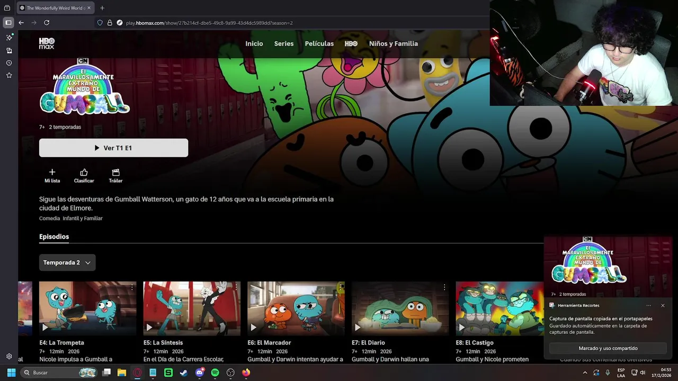Open the volume control in tray
This screenshot has width=678, height=381.
tap(643, 373)
